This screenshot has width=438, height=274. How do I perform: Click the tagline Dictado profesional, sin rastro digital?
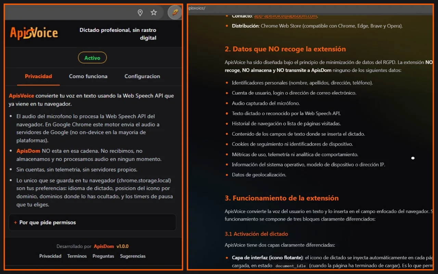click(118, 34)
